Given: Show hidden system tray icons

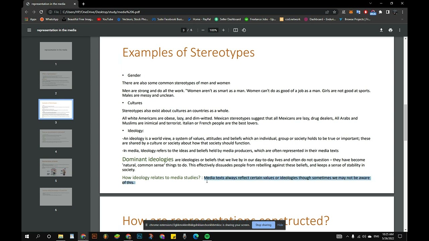Looking at the screenshot, I should pyautogui.click(x=347, y=236).
